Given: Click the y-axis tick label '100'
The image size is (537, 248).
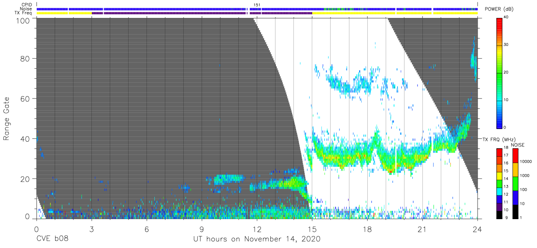Looking at the screenshot, I should click(24, 20).
